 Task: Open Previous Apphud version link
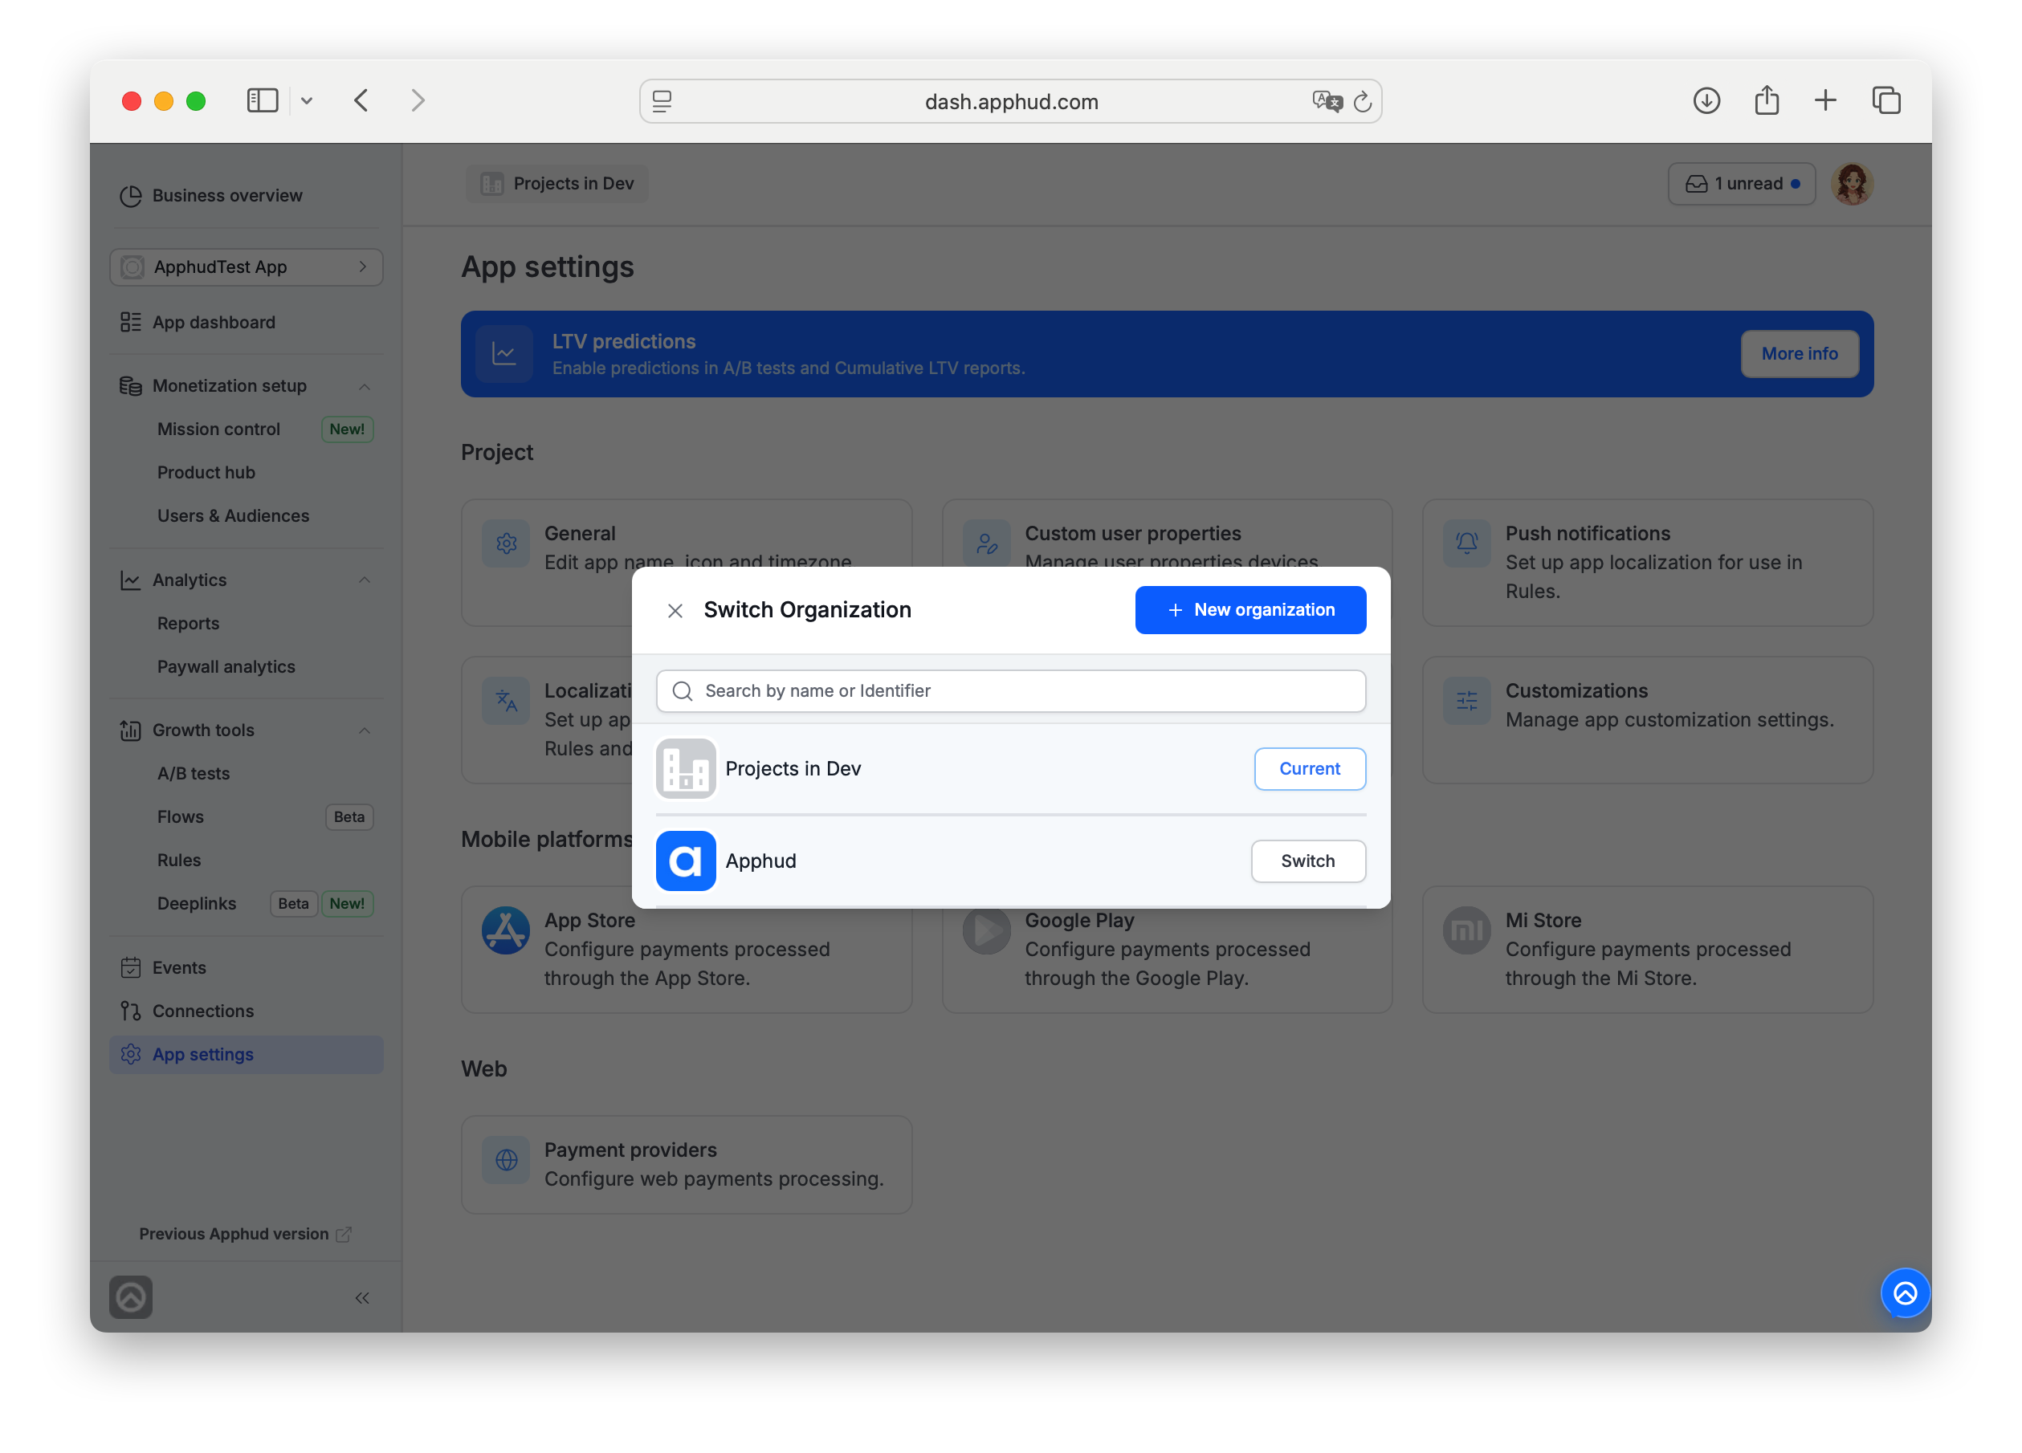click(x=244, y=1234)
